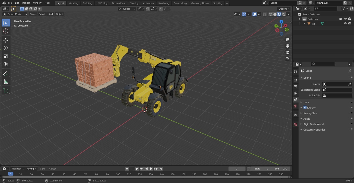354x183 pixels.
Task: Switch orthographic/perspective grid icon
Action: (287, 59)
